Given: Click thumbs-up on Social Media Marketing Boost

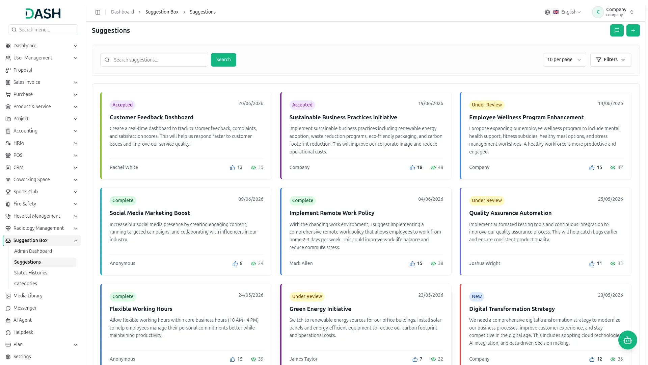Looking at the screenshot, I should click(x=235, y=264).
